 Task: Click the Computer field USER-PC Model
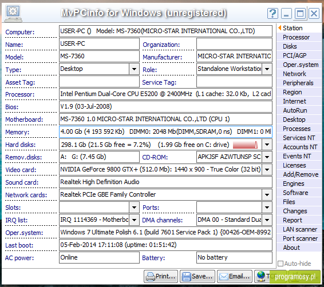[x=165, y=31]
